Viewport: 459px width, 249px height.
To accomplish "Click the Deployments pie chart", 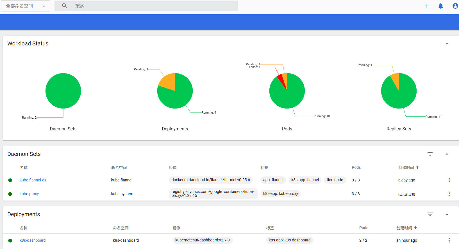I will [x=175, y=91].
